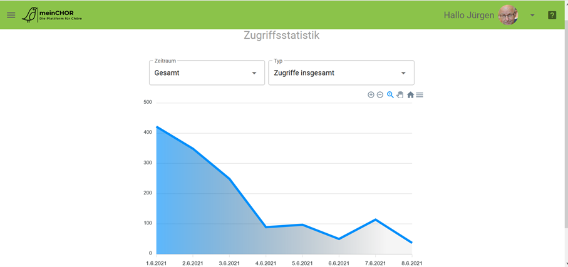Expand the Zeitraum dropdown

pyautogui.click(x=207, y=73)
